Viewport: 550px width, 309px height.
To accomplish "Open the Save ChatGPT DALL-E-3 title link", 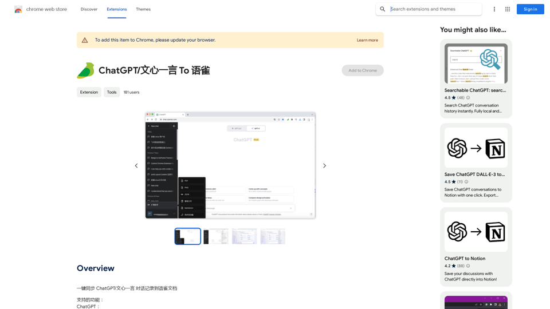I will 474,175.
